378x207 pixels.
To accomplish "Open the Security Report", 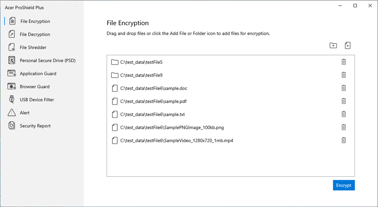I will click(35, 126).
